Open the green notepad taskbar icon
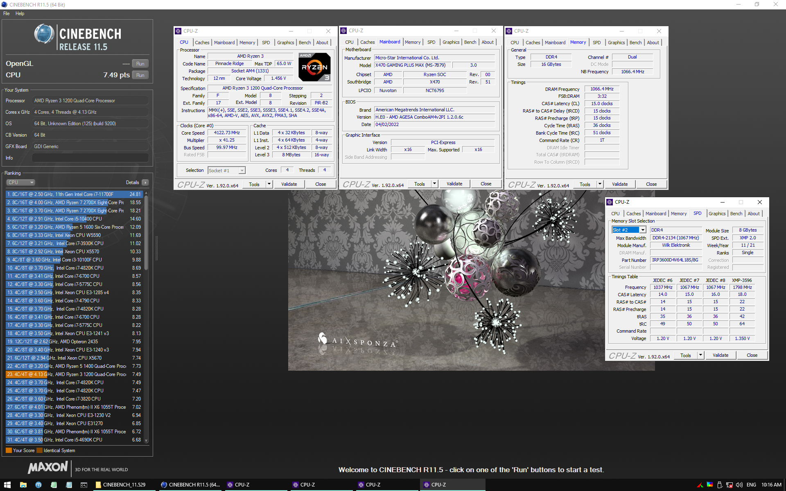The image size is (786, 491). click(54, 485)
